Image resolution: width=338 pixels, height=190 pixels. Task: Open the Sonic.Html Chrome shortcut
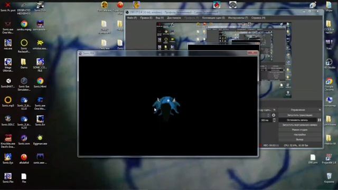pyautogui.click(x=40, y=81)
